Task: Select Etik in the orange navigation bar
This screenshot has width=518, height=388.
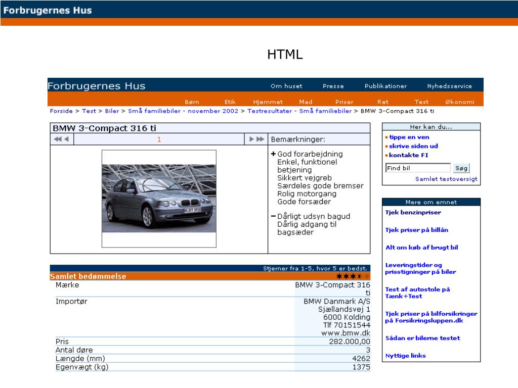Action: (230, 102)
